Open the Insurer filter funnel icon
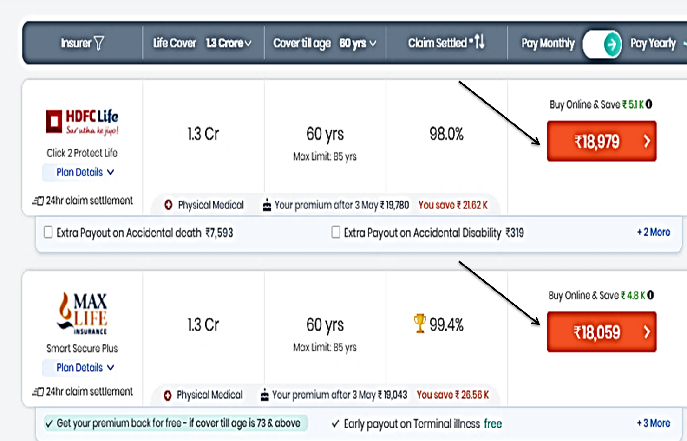Image resolution: width=687 pixels, height=441 pixels. 99,43
